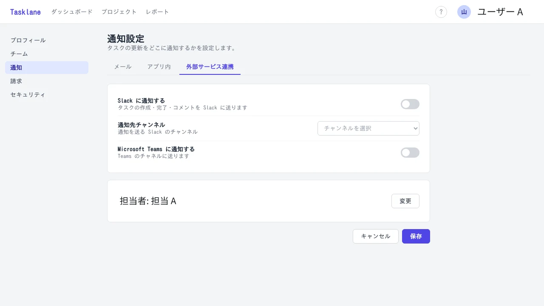The width and height of the screenshot is (544, 306).
Task: Click the ユーザー A name
Action: [500, 12]
